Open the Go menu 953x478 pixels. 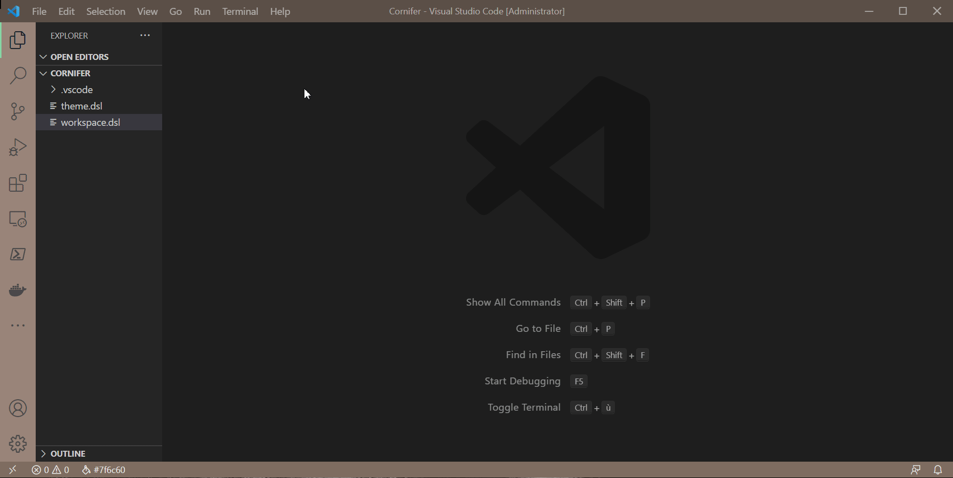click(176, 11)
